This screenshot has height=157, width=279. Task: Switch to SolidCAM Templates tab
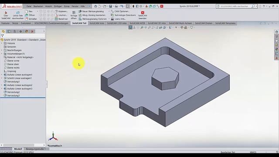point(225,23)
